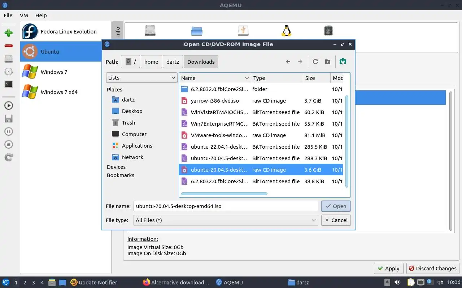
Task: Navigate to dartz path segment
Action: [x=173, y=62]
